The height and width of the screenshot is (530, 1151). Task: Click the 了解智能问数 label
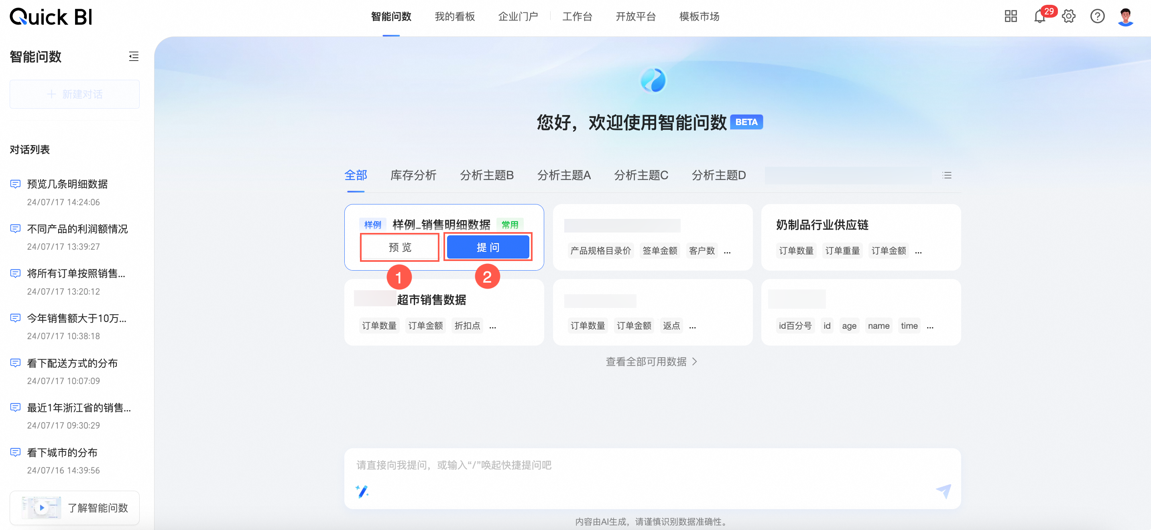pos(98,508)
